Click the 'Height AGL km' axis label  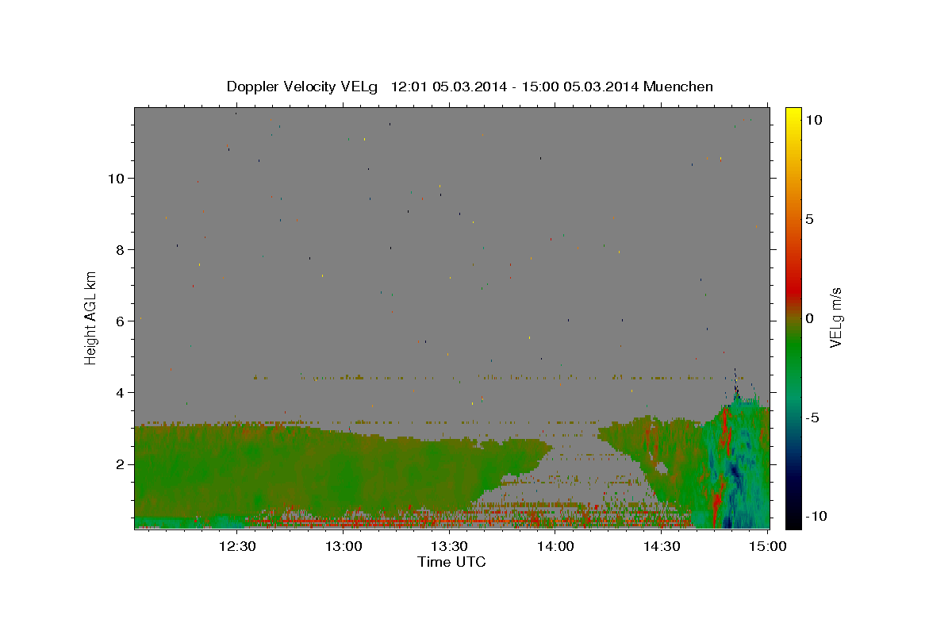90,317
